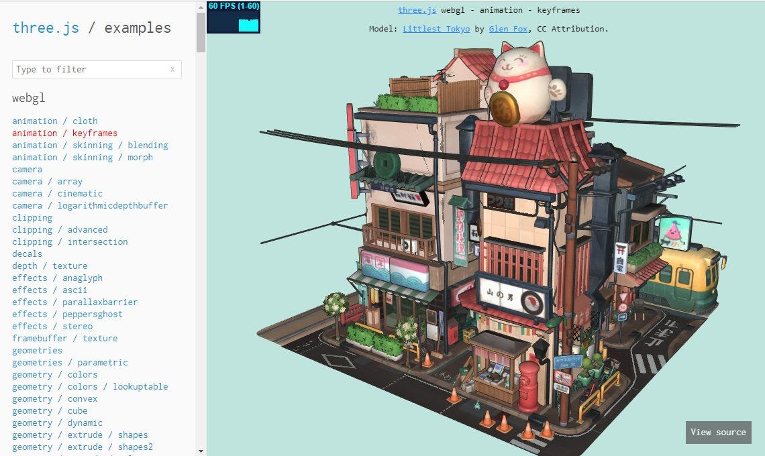The width and height of the screenshot is (765, 456).
Task: Open animation / cloth example
Action: [54, 121]
